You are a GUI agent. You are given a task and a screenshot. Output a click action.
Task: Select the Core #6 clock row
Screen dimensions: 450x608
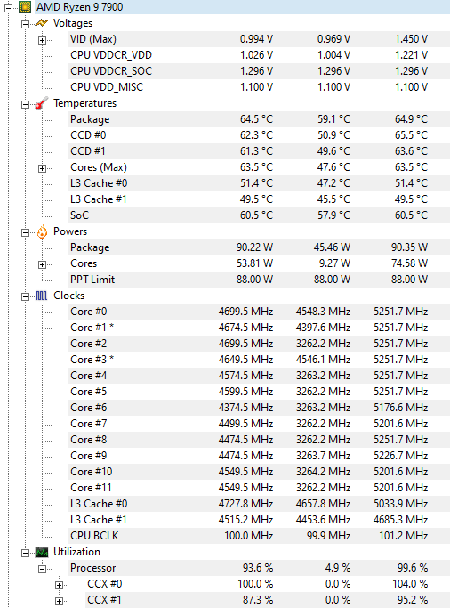(x=259, y=408)
